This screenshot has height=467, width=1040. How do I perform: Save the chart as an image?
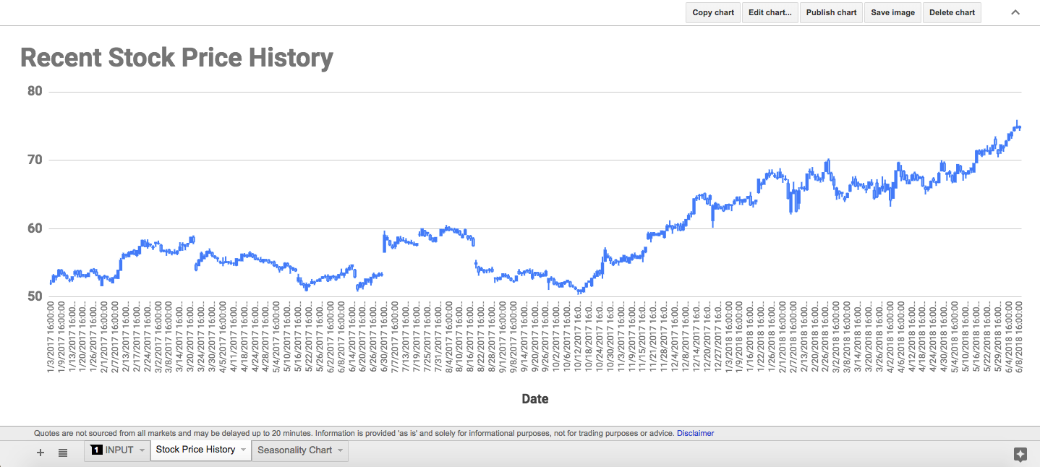coord(892,12)
